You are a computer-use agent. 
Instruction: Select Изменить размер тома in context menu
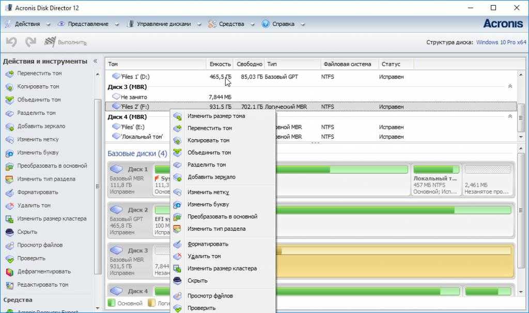click(216, 116)
